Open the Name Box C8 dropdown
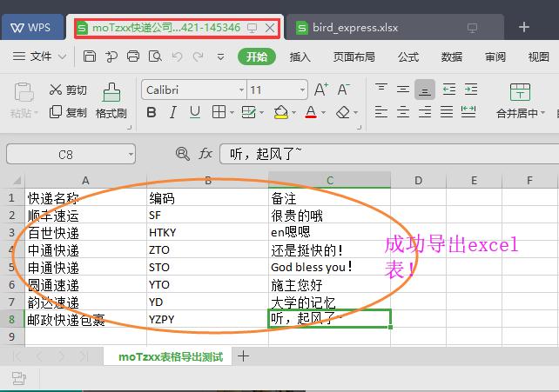559x392 pixels. point(131,155)
